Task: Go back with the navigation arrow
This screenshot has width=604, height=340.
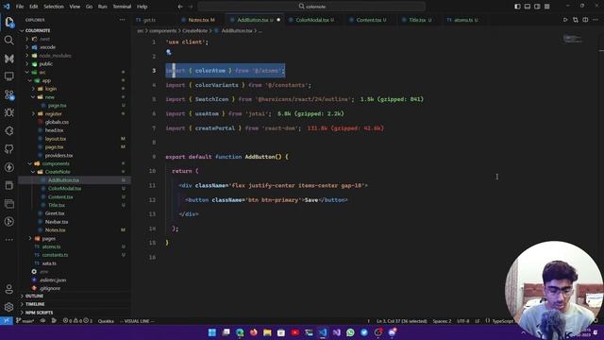Action: pos(180,7)
